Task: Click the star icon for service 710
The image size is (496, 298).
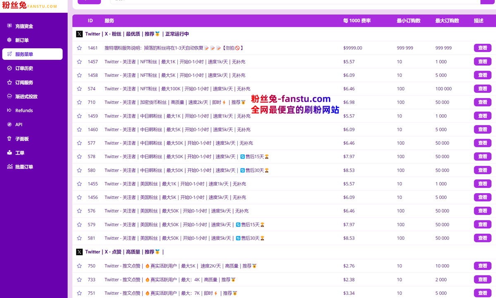Action: tap(79, 102)
